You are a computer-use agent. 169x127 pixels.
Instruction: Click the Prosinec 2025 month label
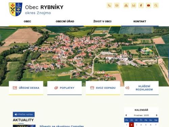click(141, 115)
